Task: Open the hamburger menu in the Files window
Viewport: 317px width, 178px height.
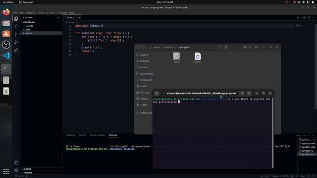Action: pos(256,47)
